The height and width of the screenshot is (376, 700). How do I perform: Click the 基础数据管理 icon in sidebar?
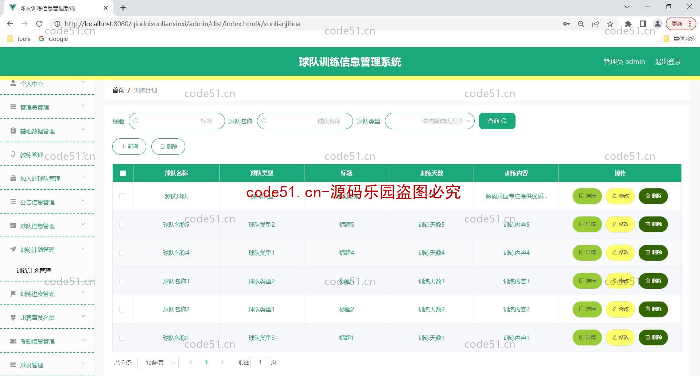pyautogui.click(x=13, y=131)
